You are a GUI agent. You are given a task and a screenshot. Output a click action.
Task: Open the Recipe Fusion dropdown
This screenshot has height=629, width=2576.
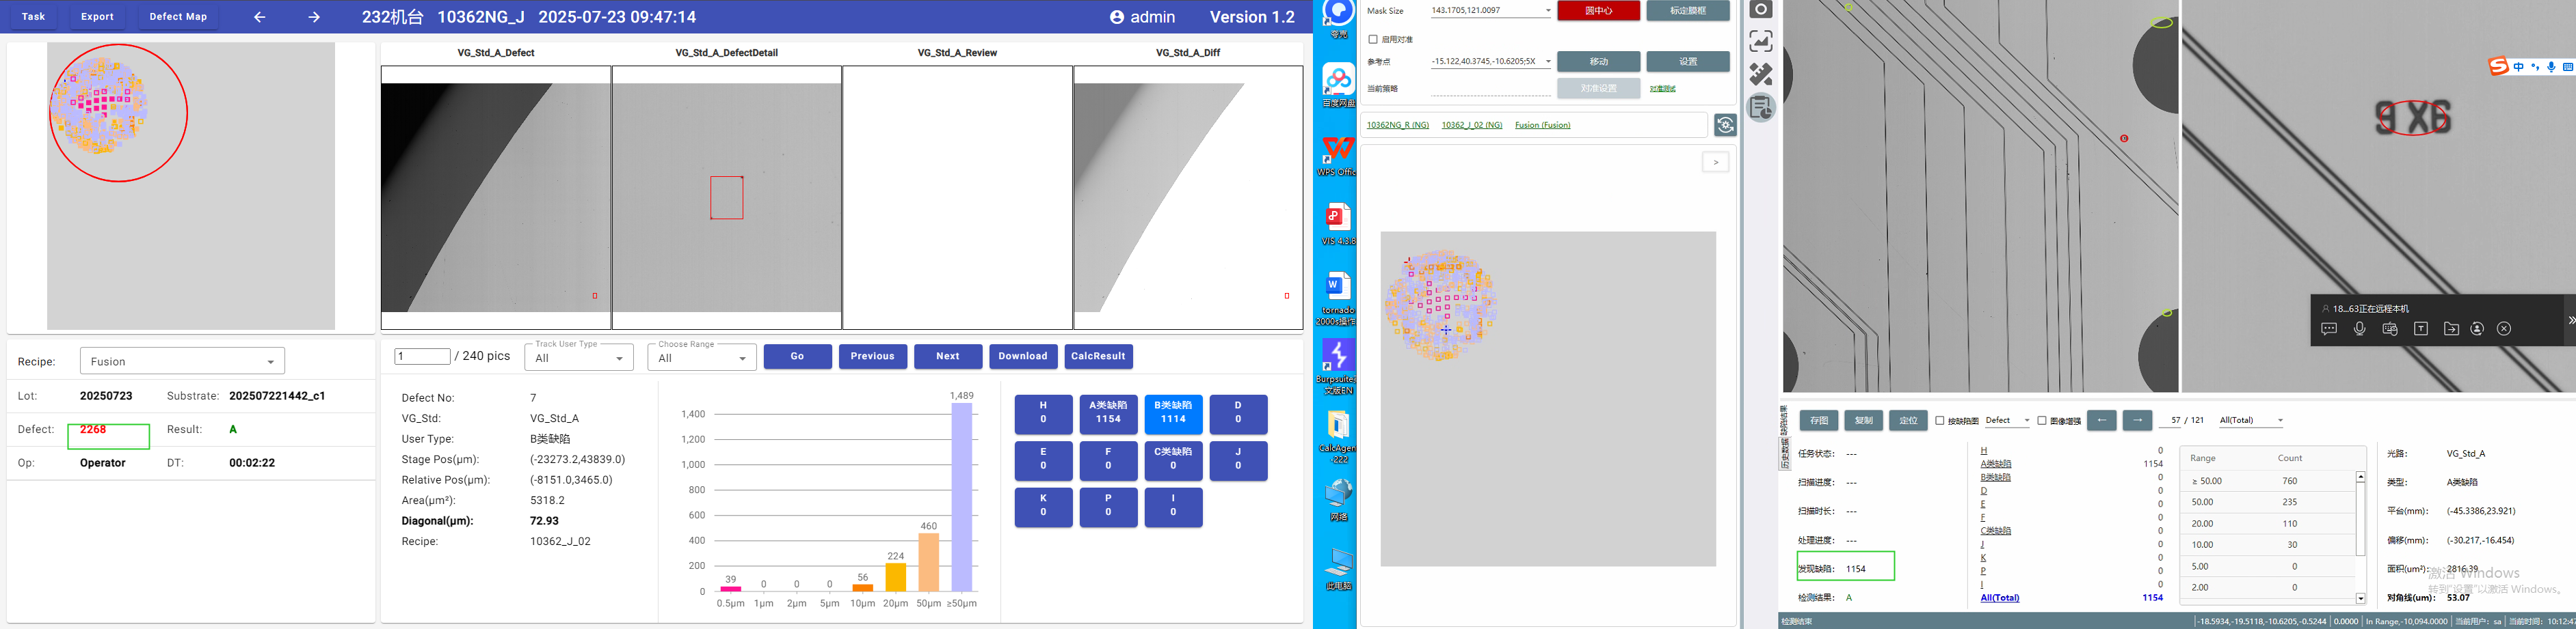pyautogui.click(x=182, y=361)
